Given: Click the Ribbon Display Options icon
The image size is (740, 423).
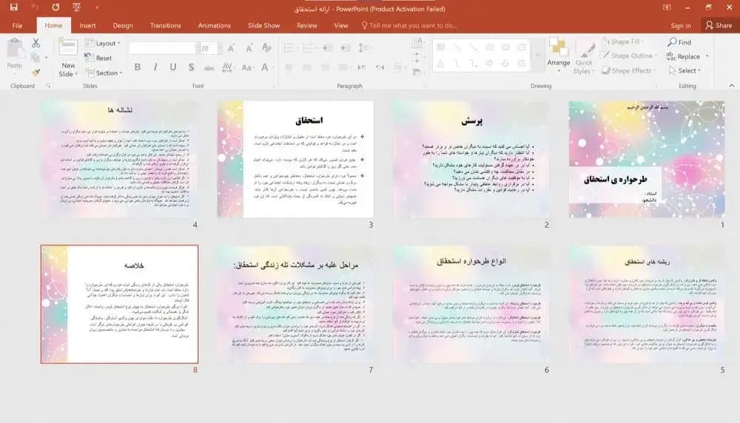Looking at the screenshot, I should click(667, 7).
